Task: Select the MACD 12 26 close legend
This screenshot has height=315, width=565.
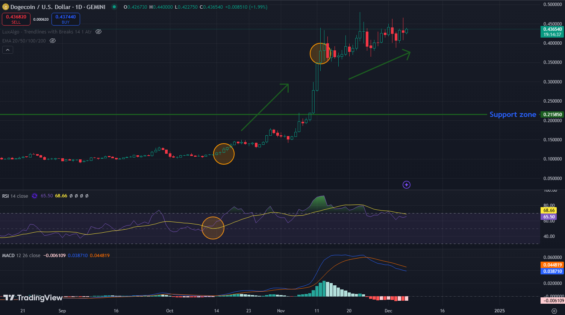Action: tap(21, 256)
